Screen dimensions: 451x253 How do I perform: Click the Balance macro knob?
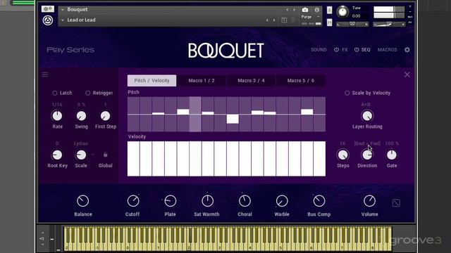(x=83, y=201)
